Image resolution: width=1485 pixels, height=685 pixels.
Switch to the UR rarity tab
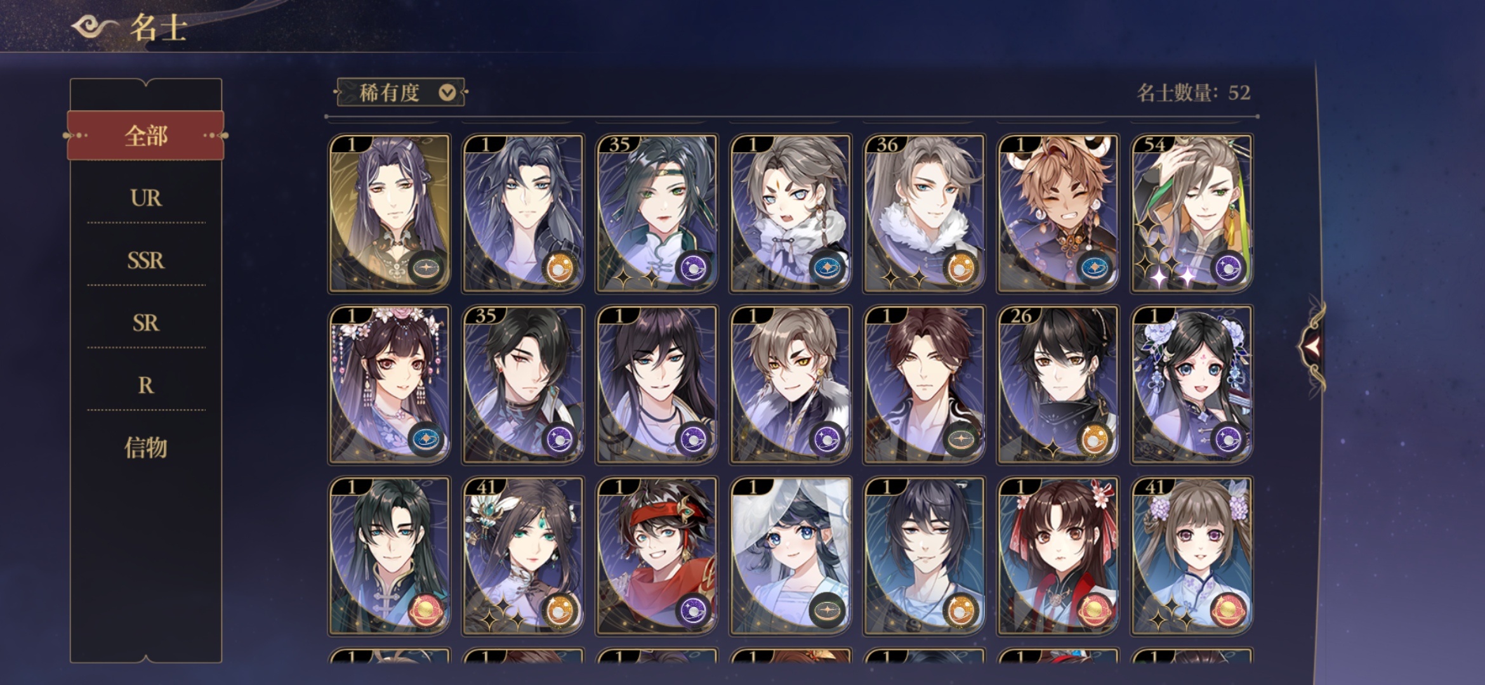[146, 198]
